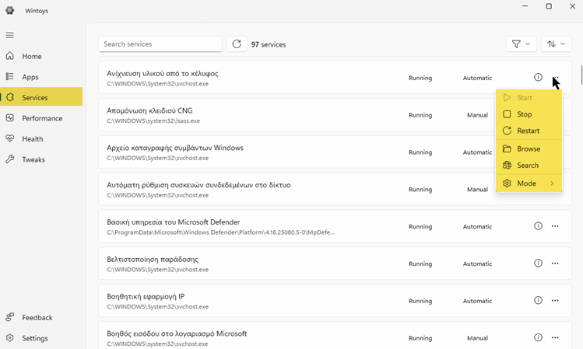Expand the Mode submenu
The width and height of the screenshot is (583, 349).
coord(529,183)
